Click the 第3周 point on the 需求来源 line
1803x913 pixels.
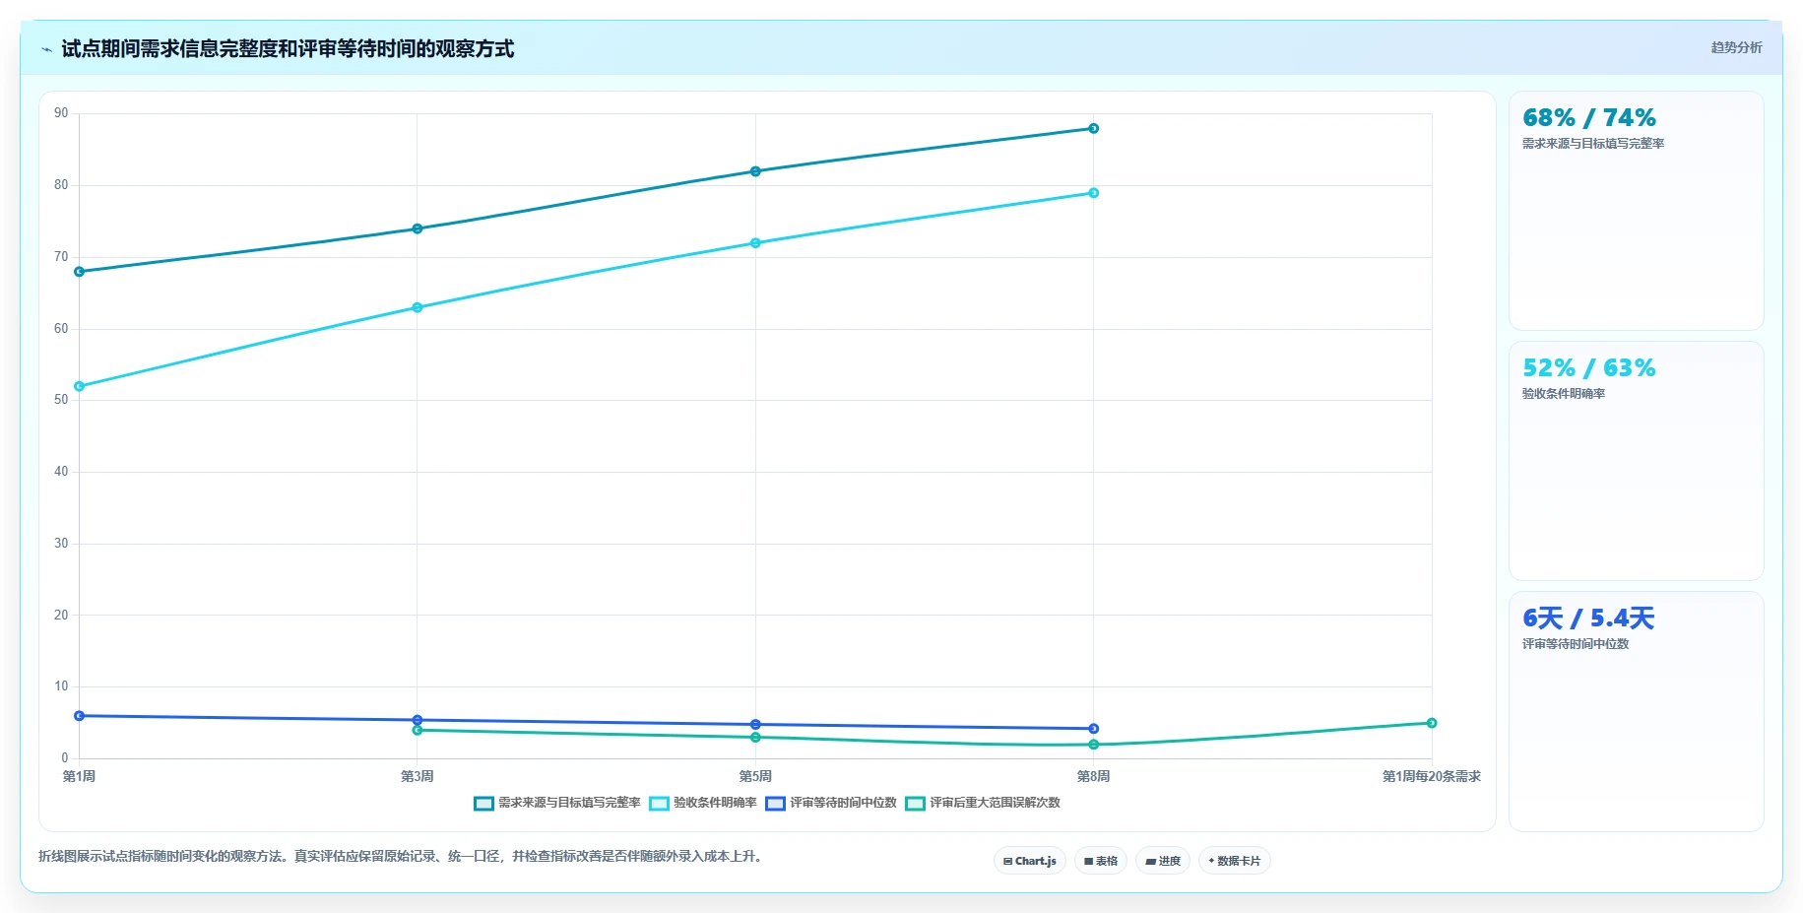tap(418, 228)
